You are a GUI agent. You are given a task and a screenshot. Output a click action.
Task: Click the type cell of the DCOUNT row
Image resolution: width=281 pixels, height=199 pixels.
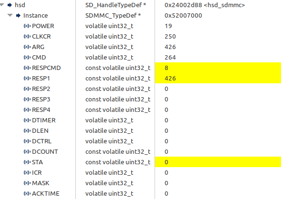[x=118, y=151]
